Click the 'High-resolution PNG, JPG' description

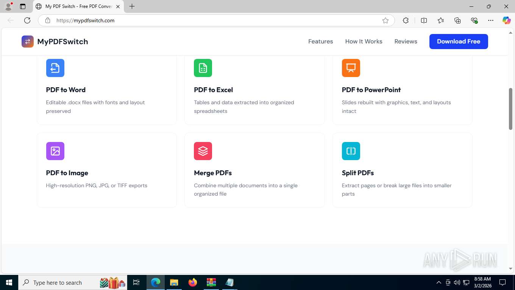coord(97,185)
